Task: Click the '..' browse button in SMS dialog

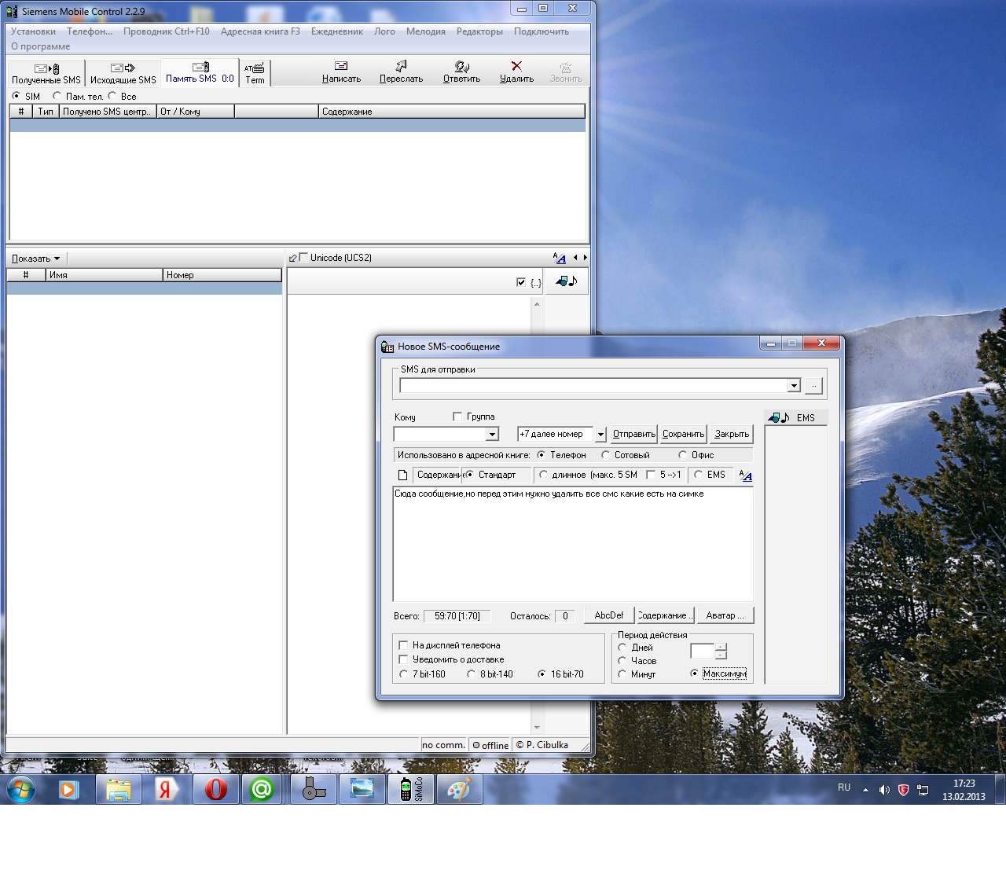Action: pyautogui.click(x=813, y=385)
